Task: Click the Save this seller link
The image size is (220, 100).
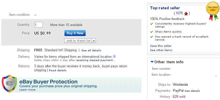Action: tap(161, 46)
